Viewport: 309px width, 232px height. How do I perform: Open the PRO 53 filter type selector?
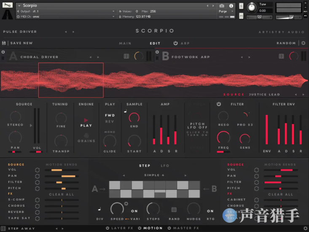(x=245, y=125)
